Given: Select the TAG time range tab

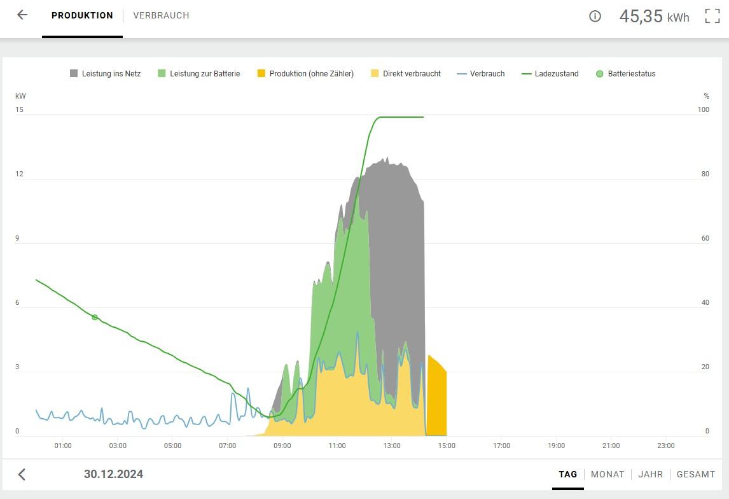Looking at the screenshot, I should pyautogui.click(x=567, y=474).
